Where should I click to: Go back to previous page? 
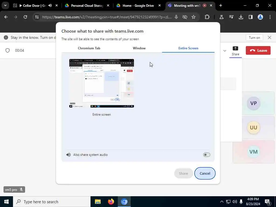point(6,17)
